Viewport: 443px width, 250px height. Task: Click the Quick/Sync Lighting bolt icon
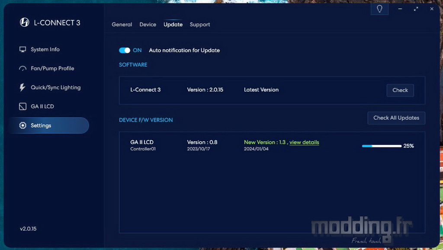[x=22, y=87]
